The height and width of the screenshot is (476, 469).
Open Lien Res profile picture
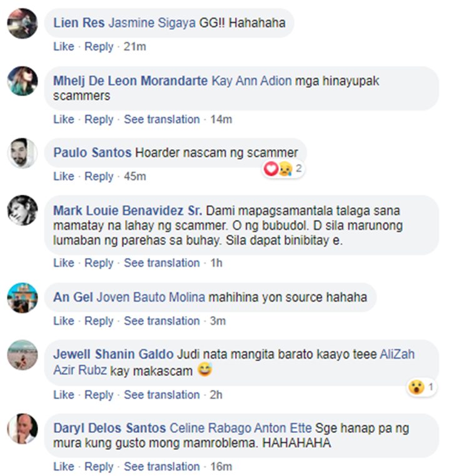coord(23,23)
